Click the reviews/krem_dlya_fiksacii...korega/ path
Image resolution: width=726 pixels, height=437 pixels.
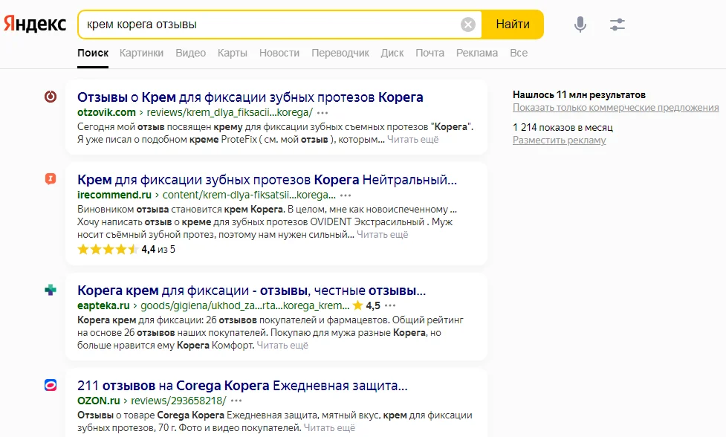230,112
